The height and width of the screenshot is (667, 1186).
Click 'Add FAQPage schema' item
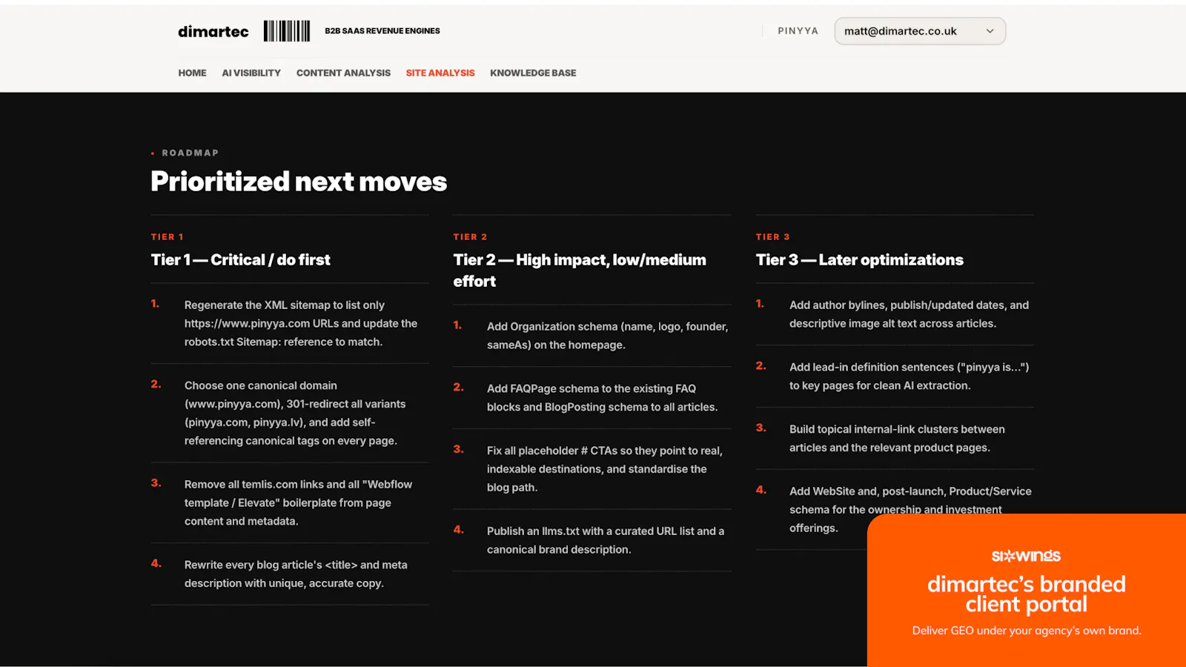(x=592, y=398)
